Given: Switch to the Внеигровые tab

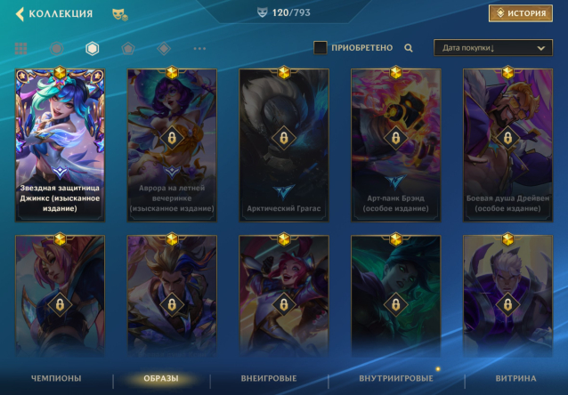Looking at the screenshot, I should pos(269,378).
